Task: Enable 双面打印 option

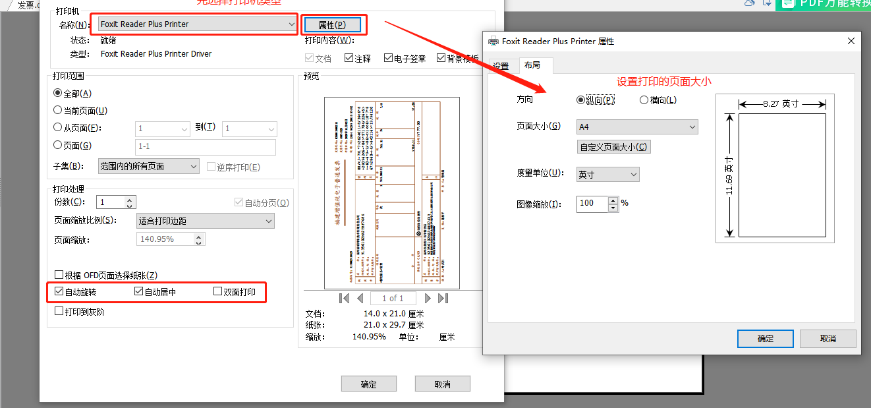Action: [x=217, y=291]
